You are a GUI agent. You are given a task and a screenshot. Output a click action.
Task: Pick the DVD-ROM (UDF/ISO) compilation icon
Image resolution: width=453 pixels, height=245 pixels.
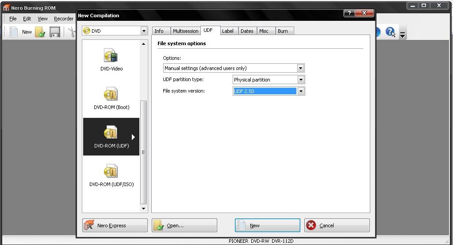(111, 171)
